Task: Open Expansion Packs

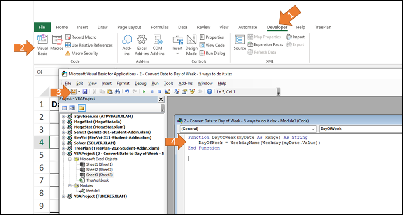Action: 266,44
